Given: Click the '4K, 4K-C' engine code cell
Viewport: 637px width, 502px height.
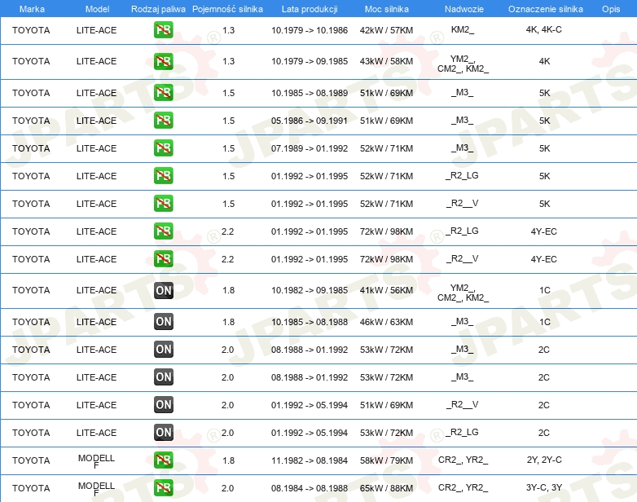Looking at the screenshot, I should [543, 29].
